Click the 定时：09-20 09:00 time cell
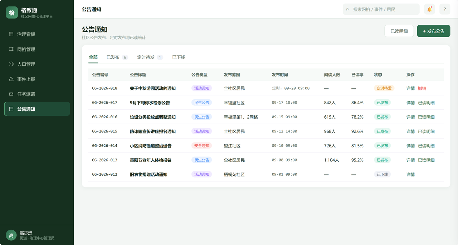This screenshot has height=245, width=458. [291, 88]
